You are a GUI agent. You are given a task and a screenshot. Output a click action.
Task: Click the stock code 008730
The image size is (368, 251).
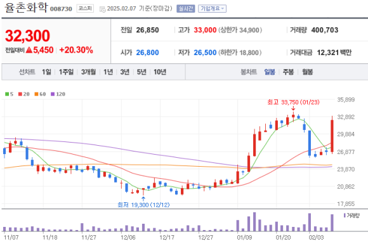point(61,9)
